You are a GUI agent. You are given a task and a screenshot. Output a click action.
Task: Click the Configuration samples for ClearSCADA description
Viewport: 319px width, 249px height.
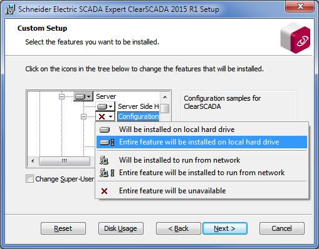coord(222,103)
